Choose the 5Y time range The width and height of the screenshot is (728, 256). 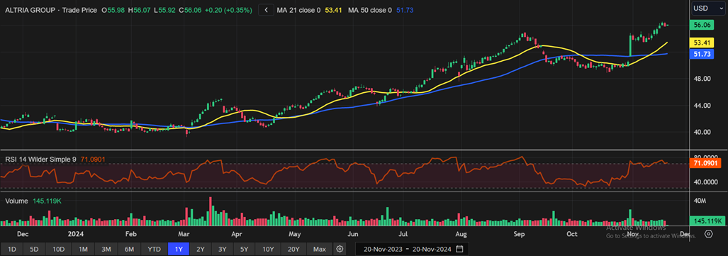[x=245, y=249]
